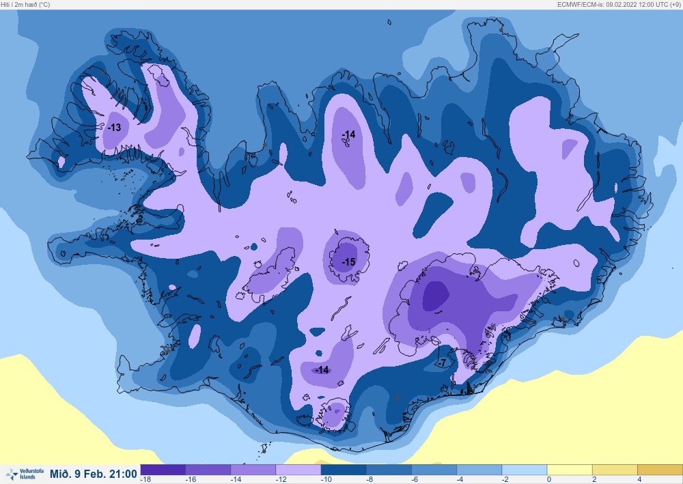683x484 pixels.
Task: Click the -18 legend scale value
Action: (145, 480)
